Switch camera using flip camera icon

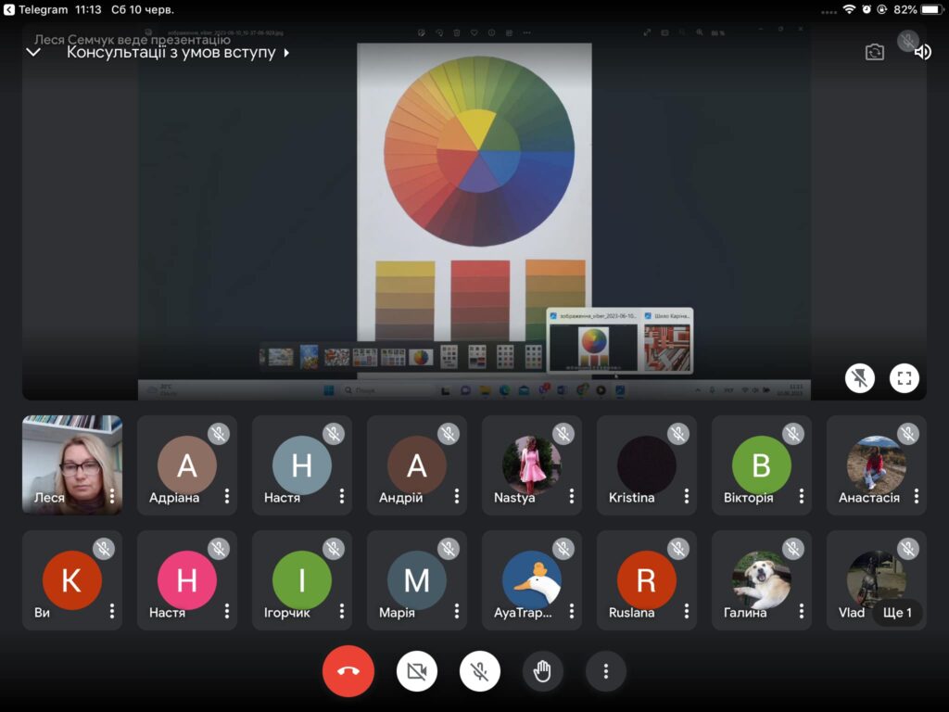coord(875,52)
